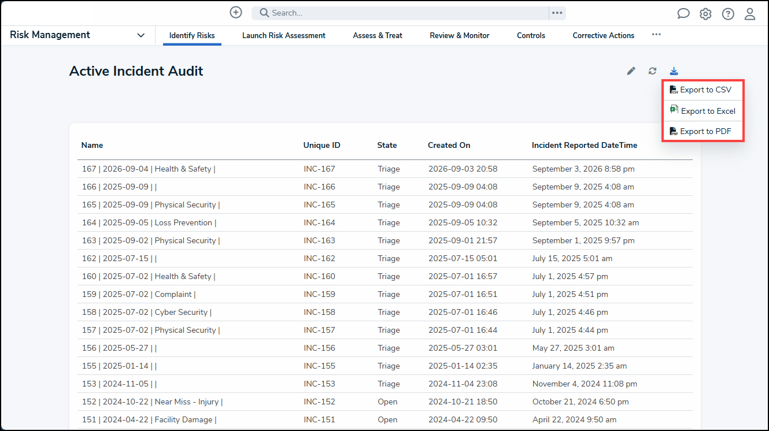
Task: Open the chat messages icon
Action: pos(683,14)
